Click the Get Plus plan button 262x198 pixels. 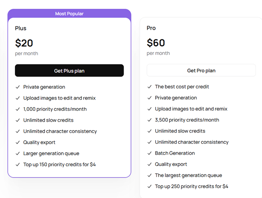[69, 71]
